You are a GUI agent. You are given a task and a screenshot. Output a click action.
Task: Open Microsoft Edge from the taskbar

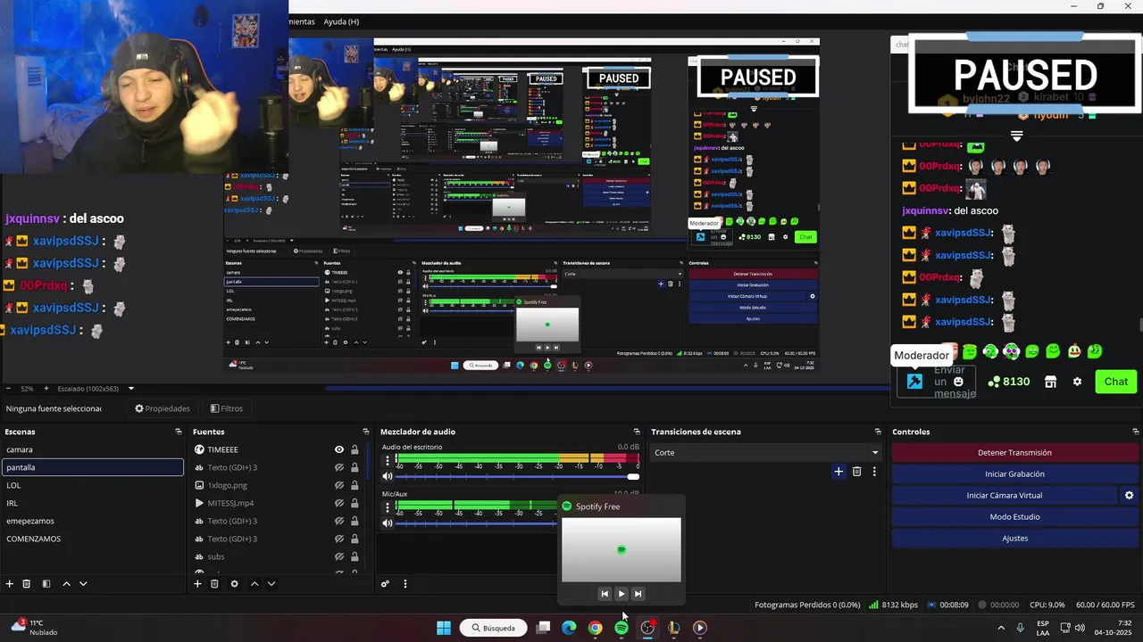tap(569, 628)
